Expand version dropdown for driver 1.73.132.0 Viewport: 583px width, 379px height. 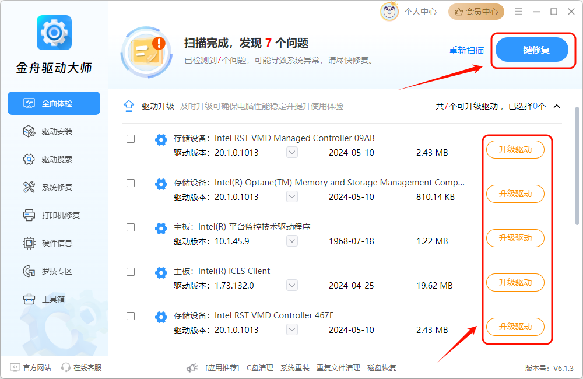tap(292, 285)
